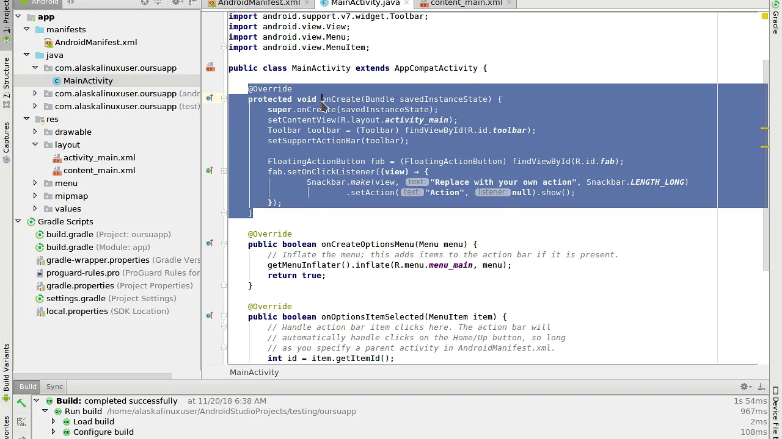
Task: Click scroll from source target icon
Action: tap(145, 2)
